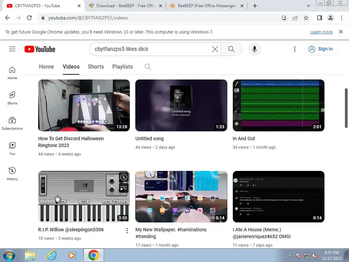Viewport: 349px width, 262px height.
Task: Click the YouTube logo
Action: click(40, 49)
